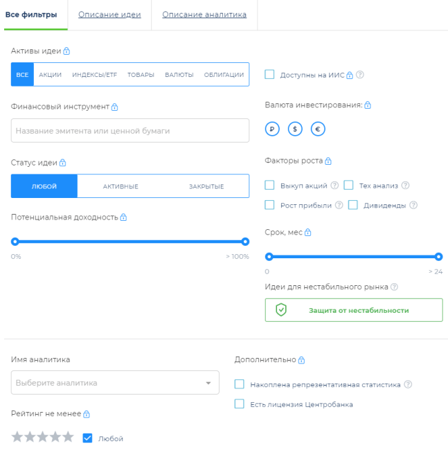
Task: Select the ruble currency icon
Action: tap(273, 129)
